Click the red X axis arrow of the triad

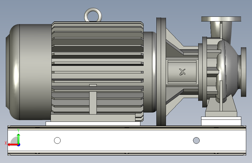(x=13, y=145)
